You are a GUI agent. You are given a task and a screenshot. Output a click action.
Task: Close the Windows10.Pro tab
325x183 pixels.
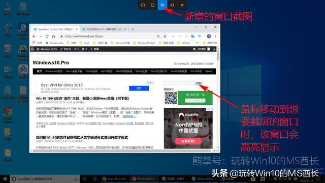pyautogui.click(x=77, y=29)
